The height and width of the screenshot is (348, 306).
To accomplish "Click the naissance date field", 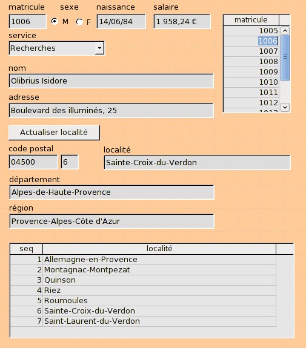I will pos(121,22).
